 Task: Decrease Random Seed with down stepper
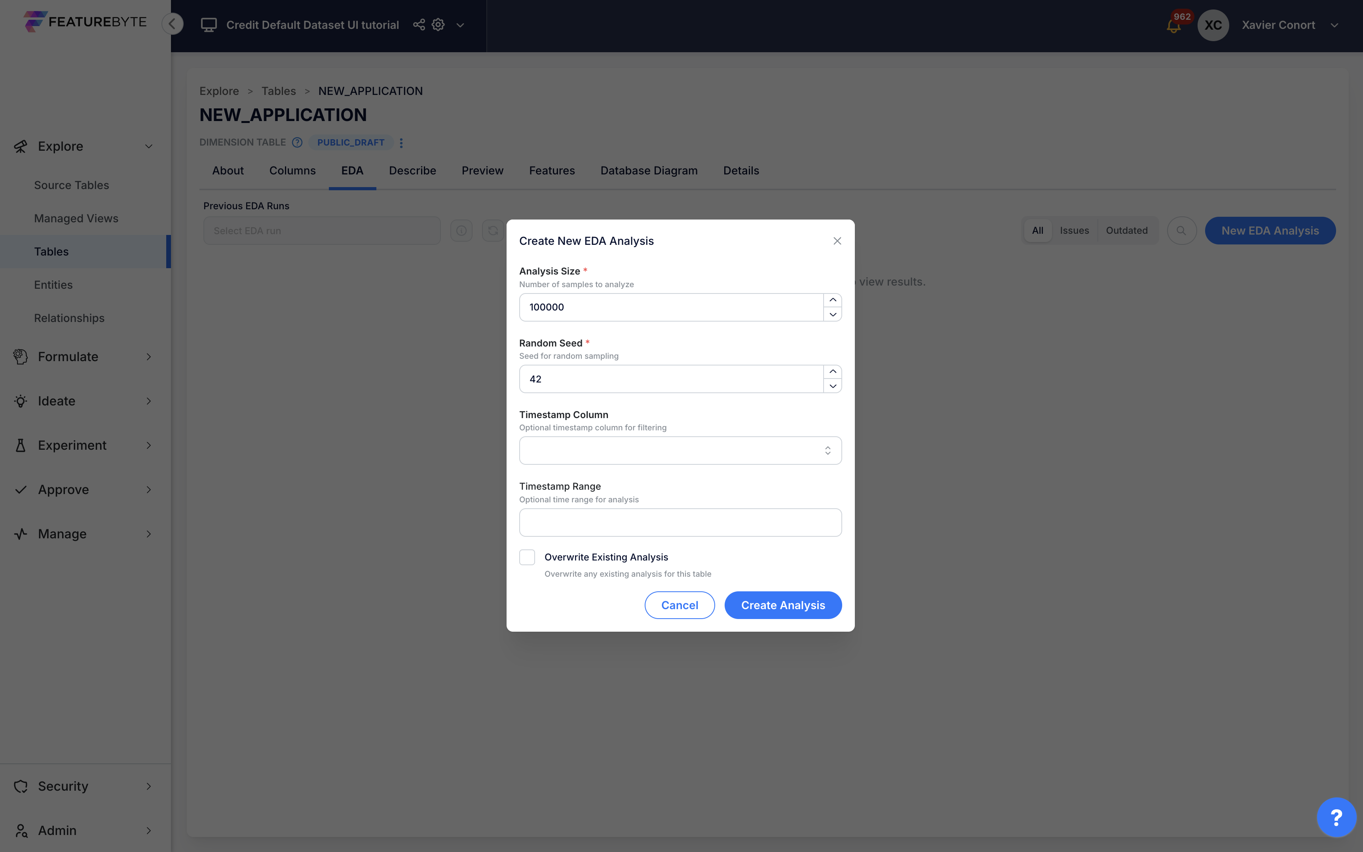pyautogui.click(x=833, y=386)
